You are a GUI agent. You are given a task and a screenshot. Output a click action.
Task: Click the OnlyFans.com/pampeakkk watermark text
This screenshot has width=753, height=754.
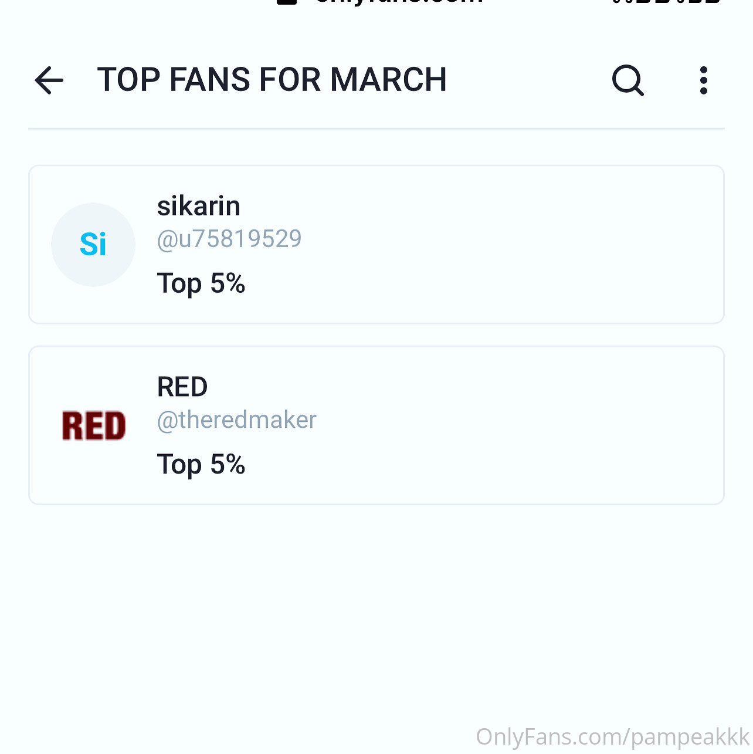(612, 736)
